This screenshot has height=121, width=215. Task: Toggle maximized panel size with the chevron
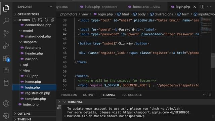click(204, 95)
